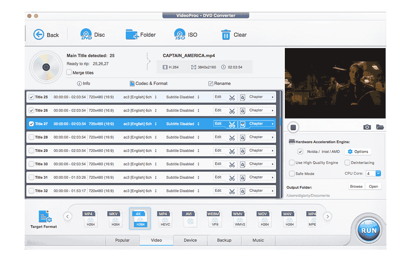Viewport: 411px width, 262px height.
Task: Reveal more formats with the right chevron
Action: [328, 216]
